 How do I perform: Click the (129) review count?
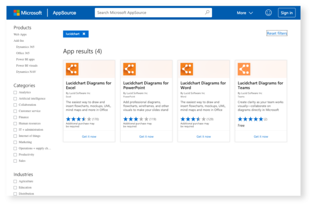tap(210, 119)
